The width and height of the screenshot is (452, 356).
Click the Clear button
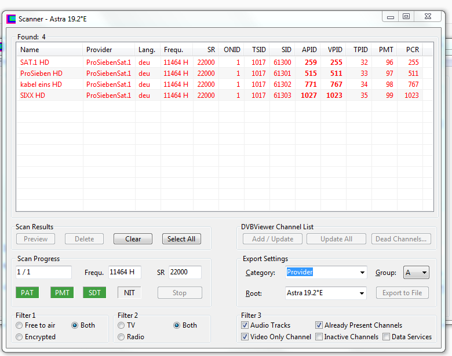[133, 239]
